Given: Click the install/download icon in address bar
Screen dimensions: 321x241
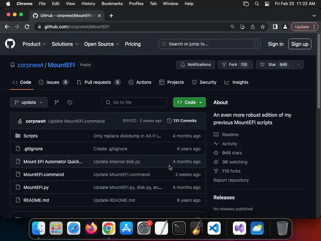Looking at the screenshot, I should pyautogui.click(x=243, y=27).
